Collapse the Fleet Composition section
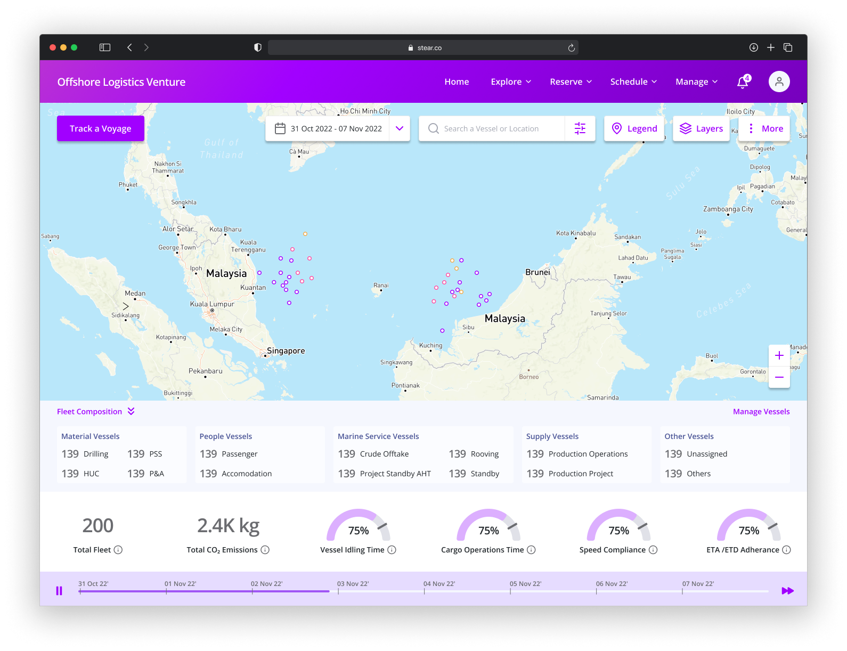This screenshot has height=651, width=847. point(131,411)
